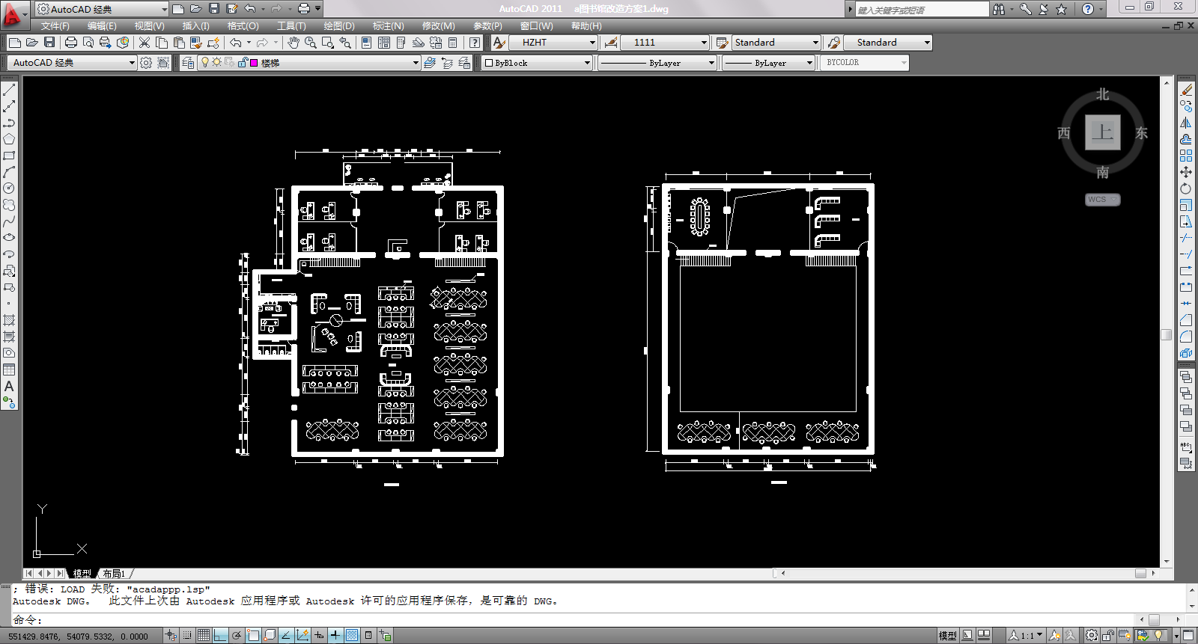Open the 标注(N) menu
The image size is (1198, 644).
click(x=388, y=26)
